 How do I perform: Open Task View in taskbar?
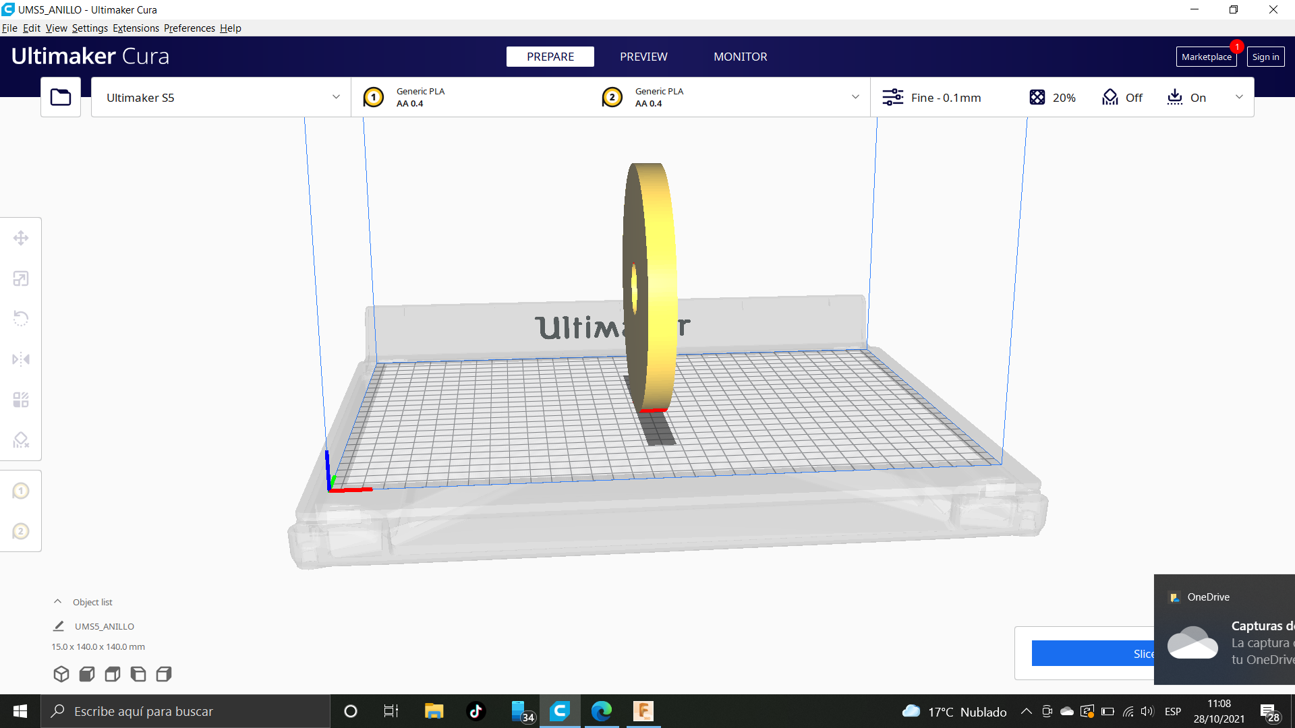pos(391,711)
